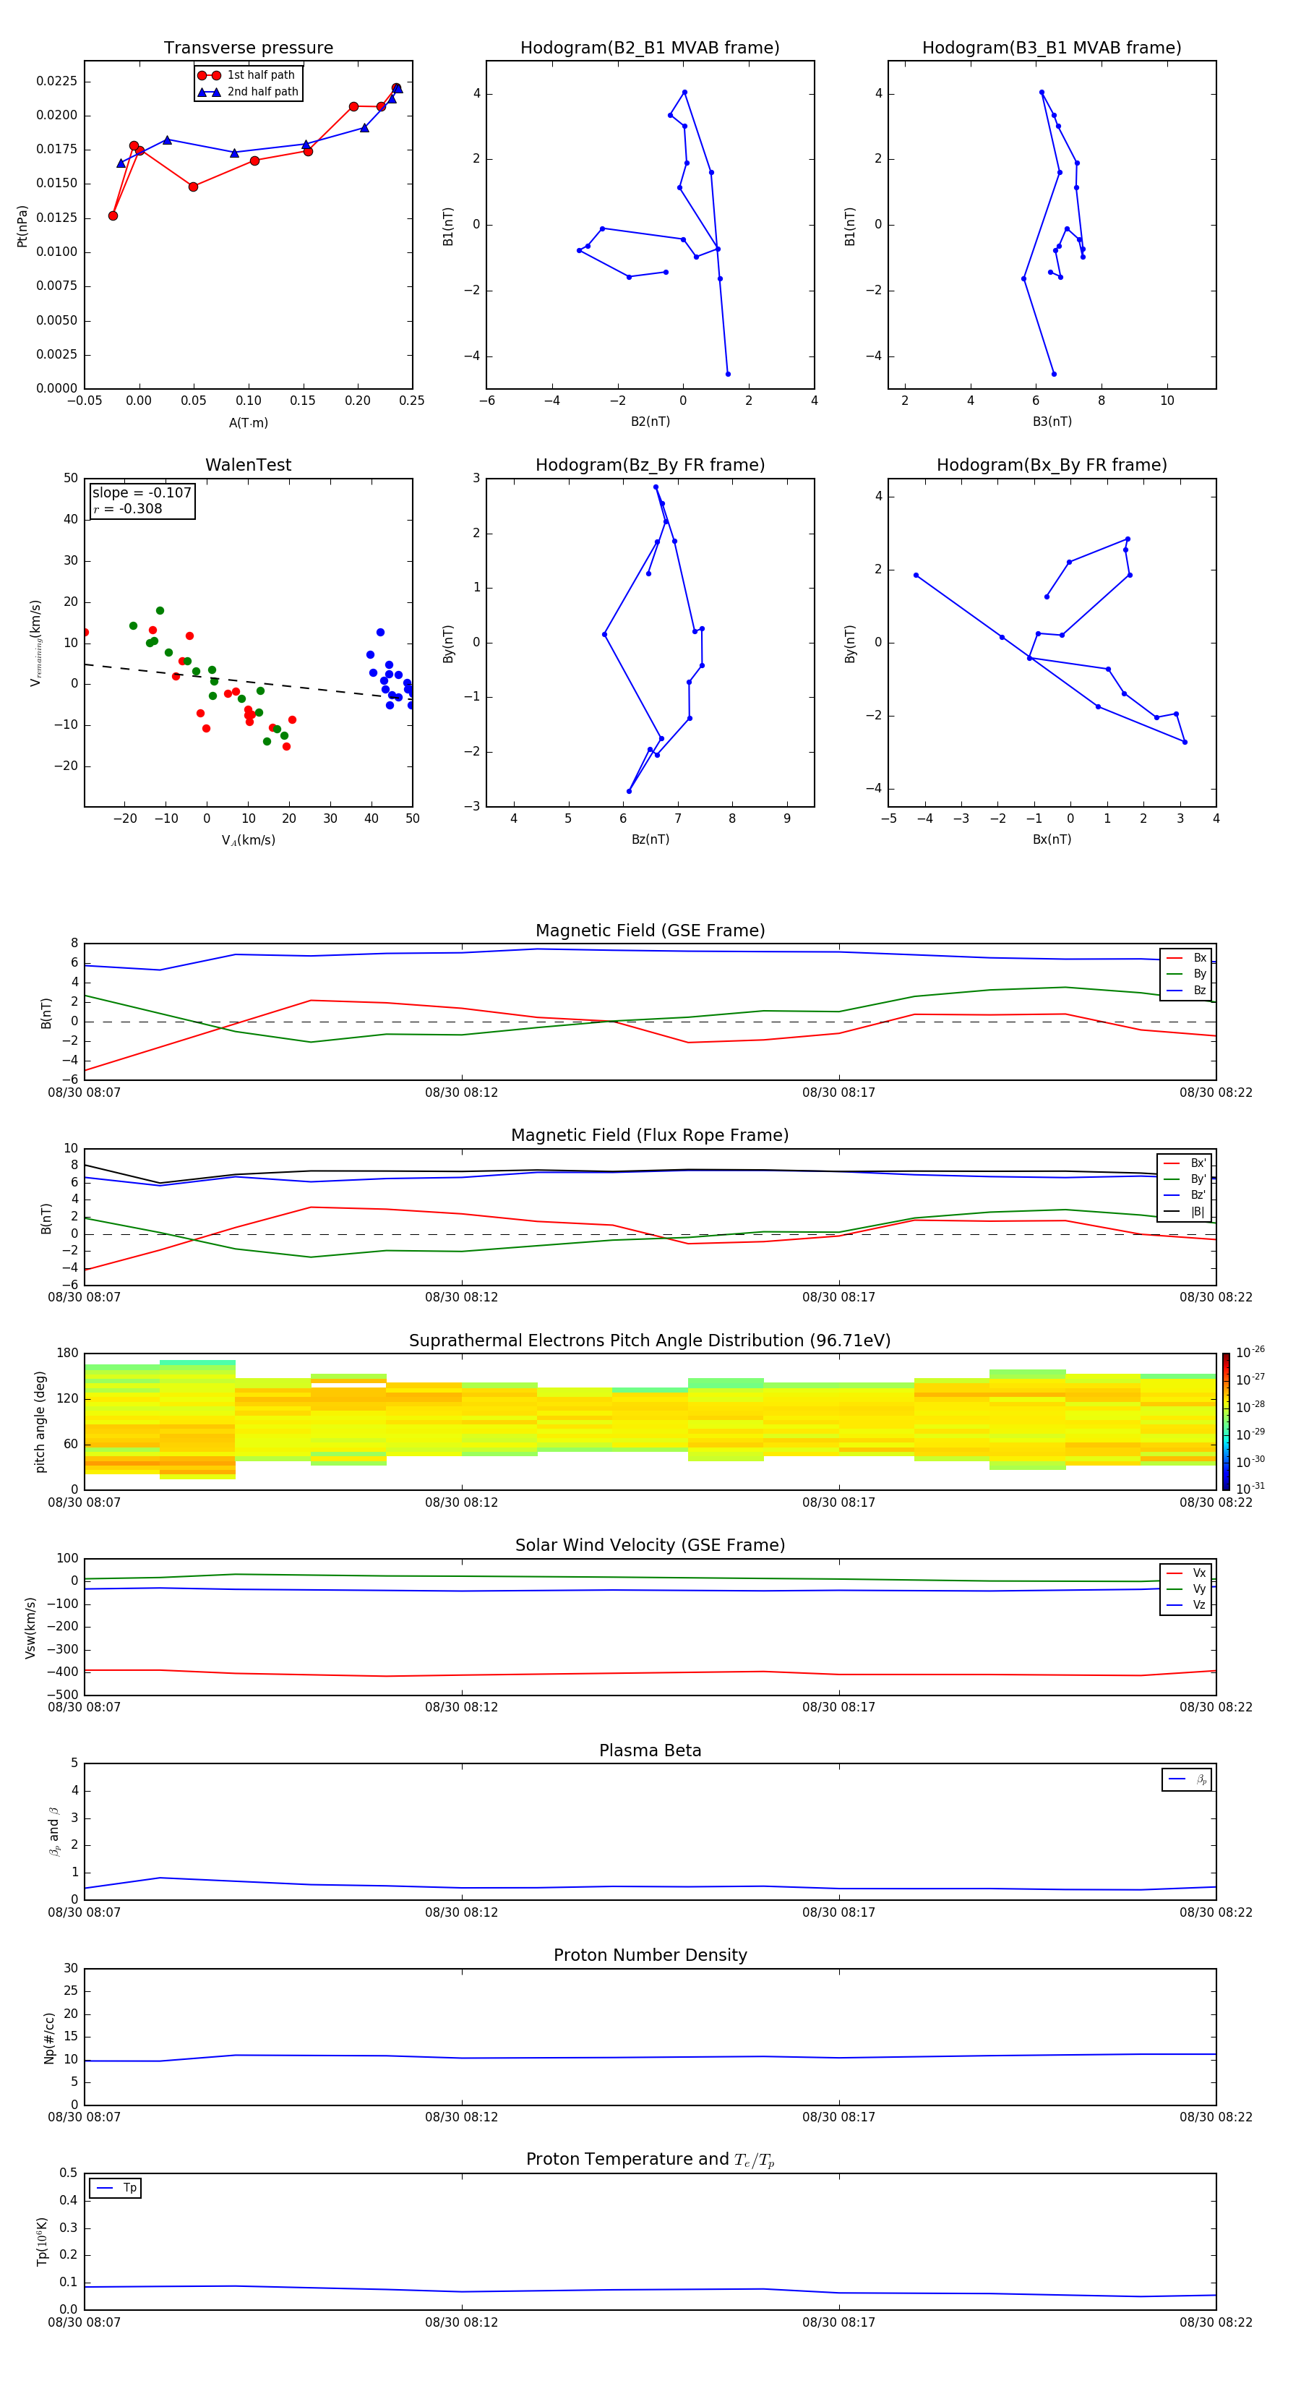Click 'Magnetic Field (GSE Frame)' title
This screenshot has height=2386, width=1301.
point(650,931)
